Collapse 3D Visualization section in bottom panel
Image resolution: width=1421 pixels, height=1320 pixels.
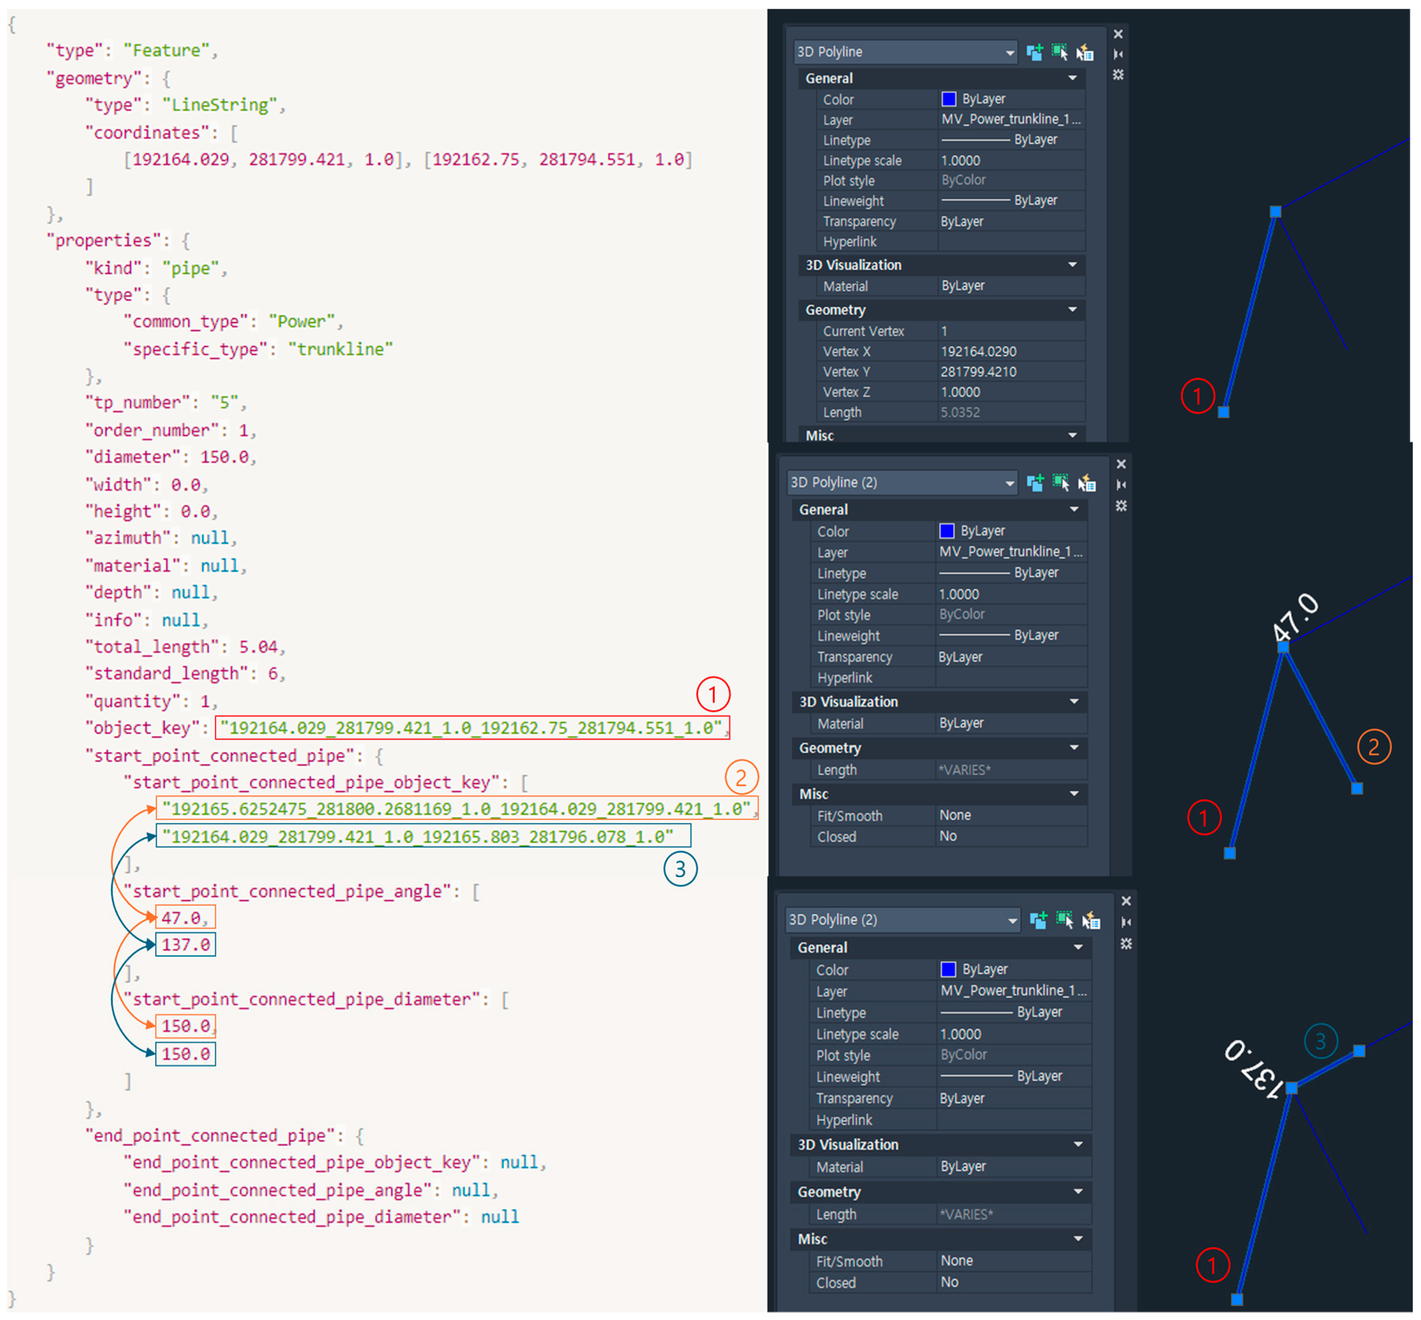pos(1078,1145)
